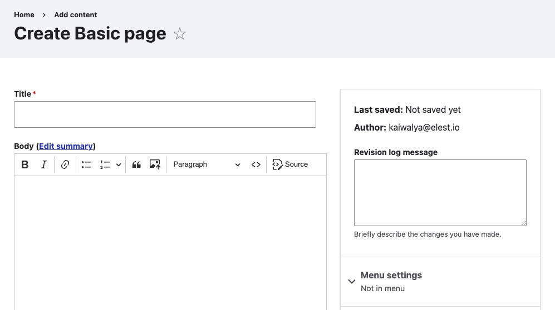Expand the Menu settings section
The image size is (555, 310).
coord(440,282)
